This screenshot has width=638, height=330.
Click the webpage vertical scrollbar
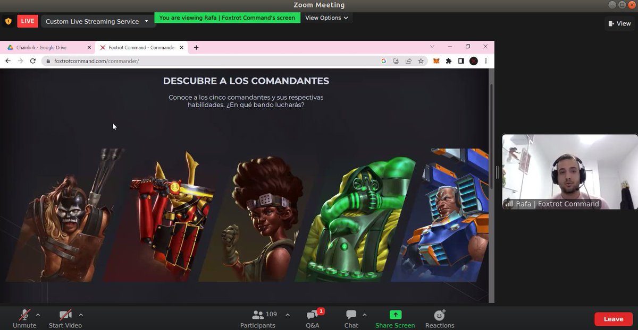pyautogui.click(x=491, y=137)
